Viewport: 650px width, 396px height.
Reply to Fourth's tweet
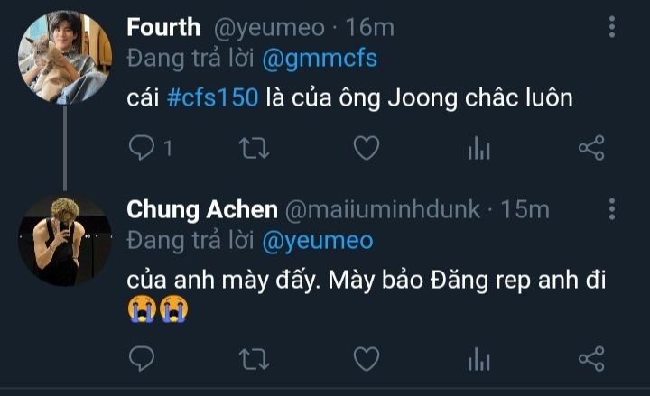coord(142,149)
